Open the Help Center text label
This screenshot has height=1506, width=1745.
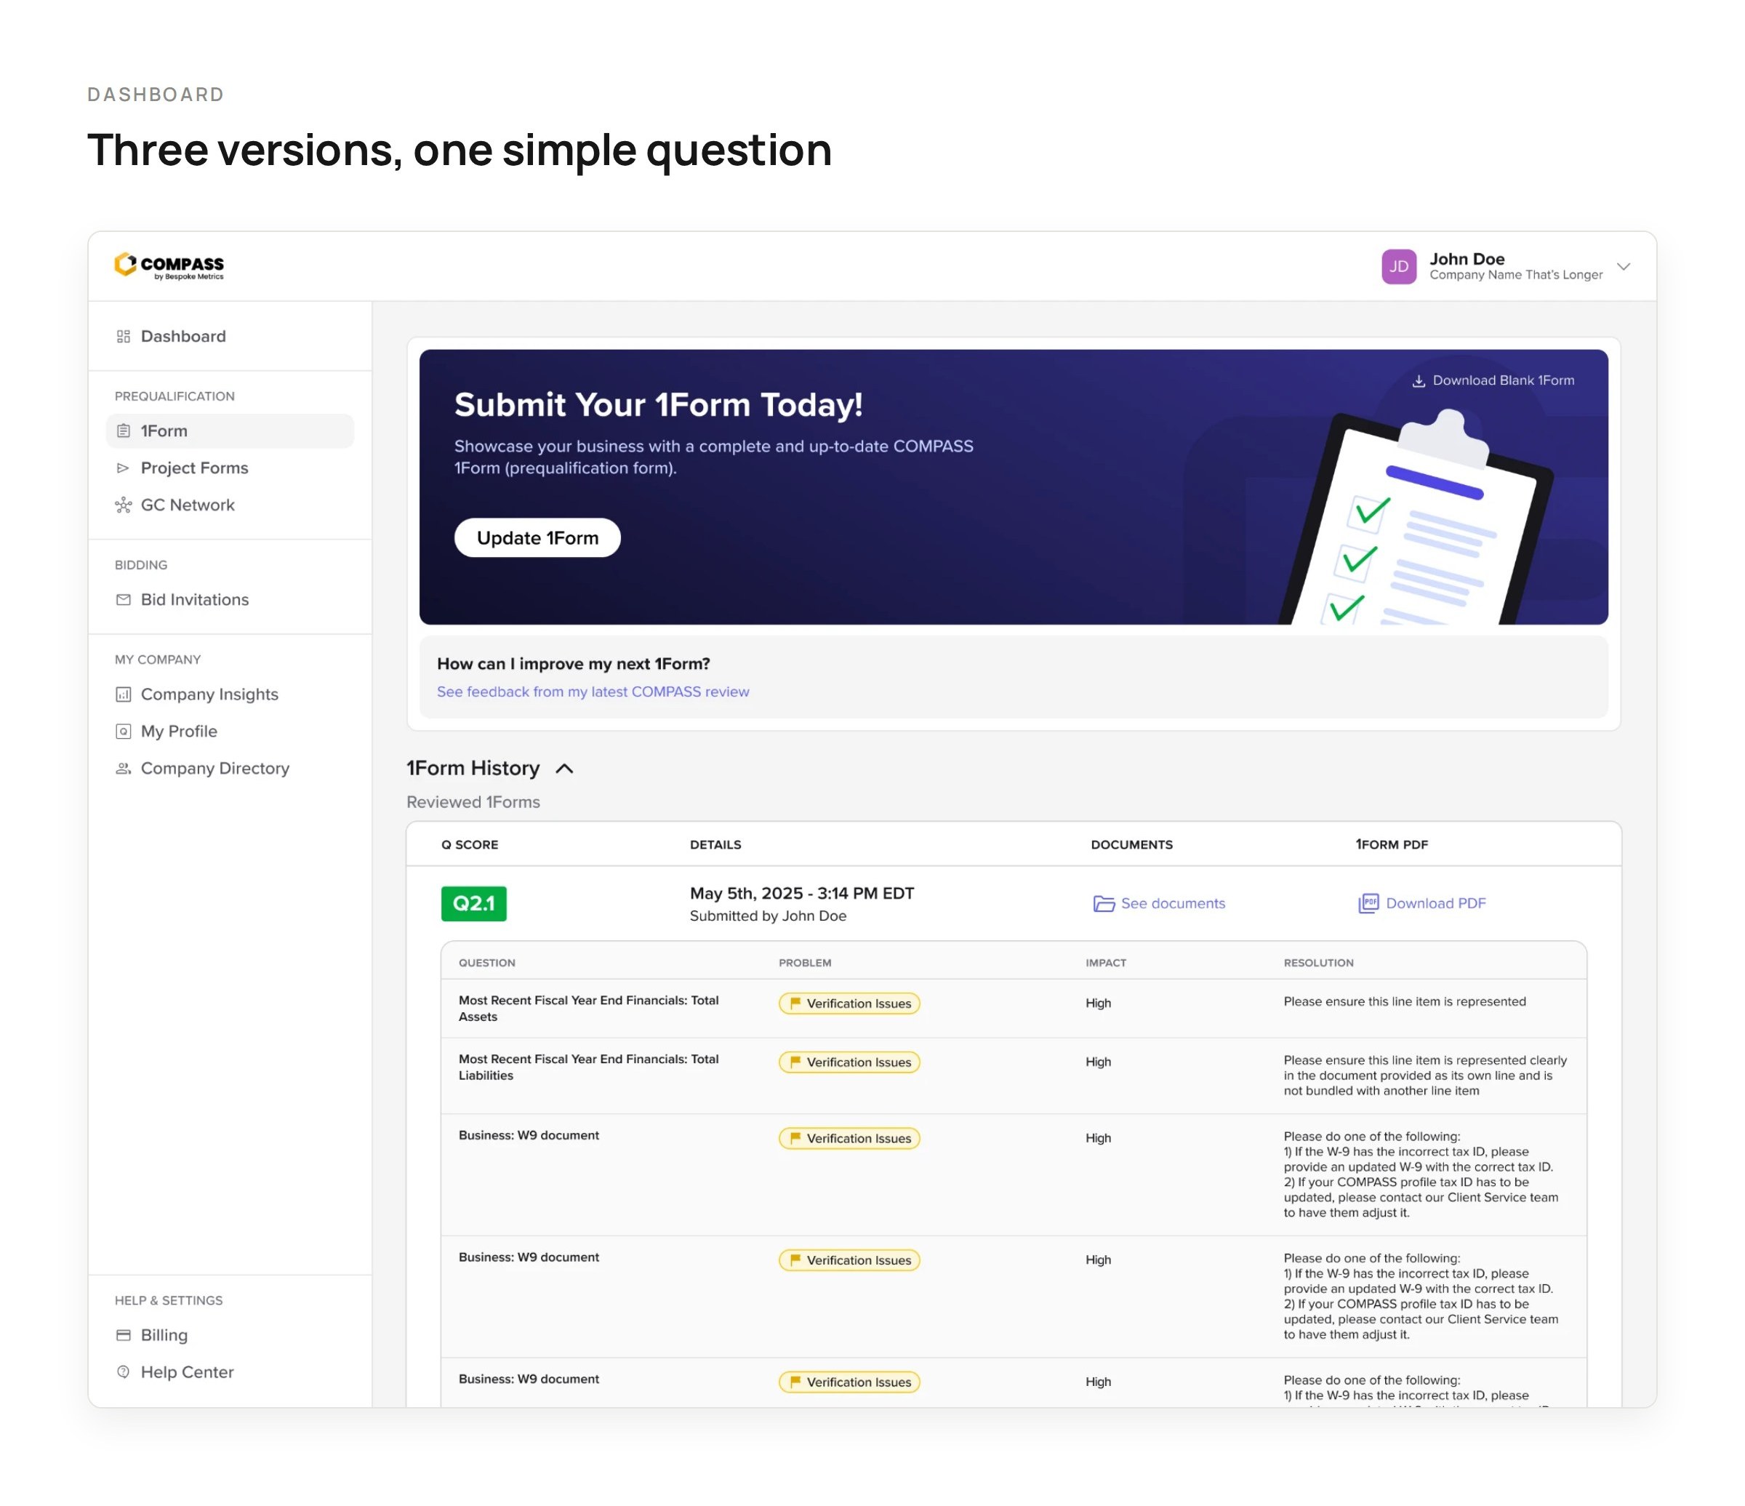(187, 1372)
